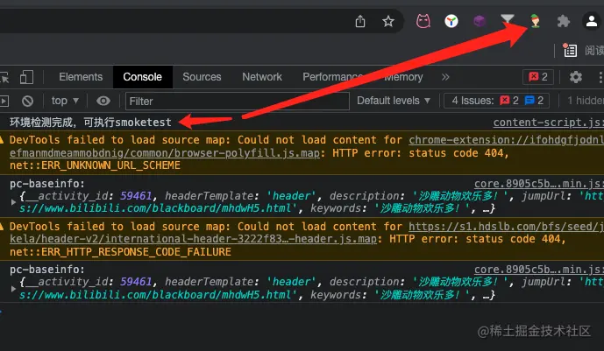Switch to the Sources tab
The height and width of the screenshot is (351, 604).
pos(202,77)
